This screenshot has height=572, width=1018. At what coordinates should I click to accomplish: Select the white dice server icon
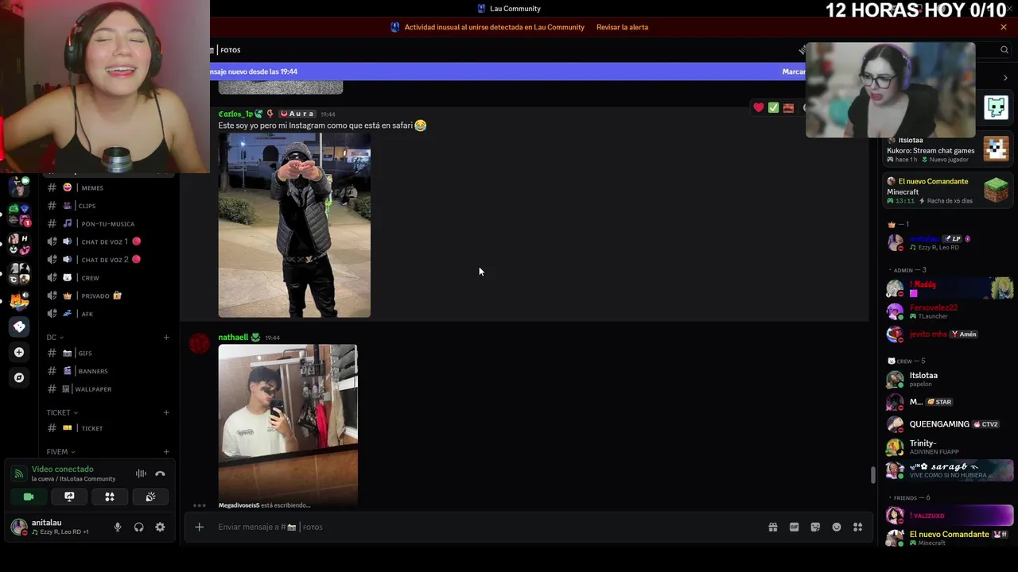[x=19, y=327]
